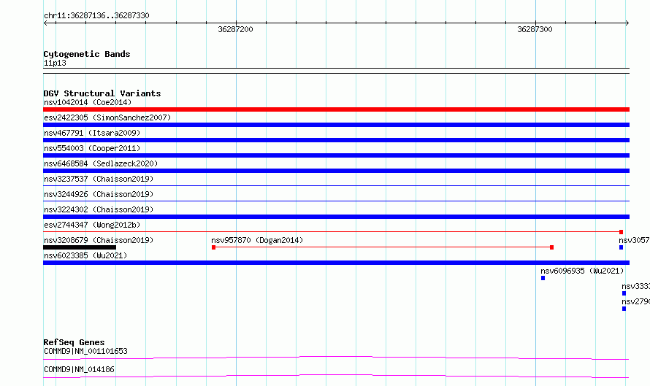This screenshot has width=650, height=386.
Task: Click red end marker of esv2744347
Action: 621,232
